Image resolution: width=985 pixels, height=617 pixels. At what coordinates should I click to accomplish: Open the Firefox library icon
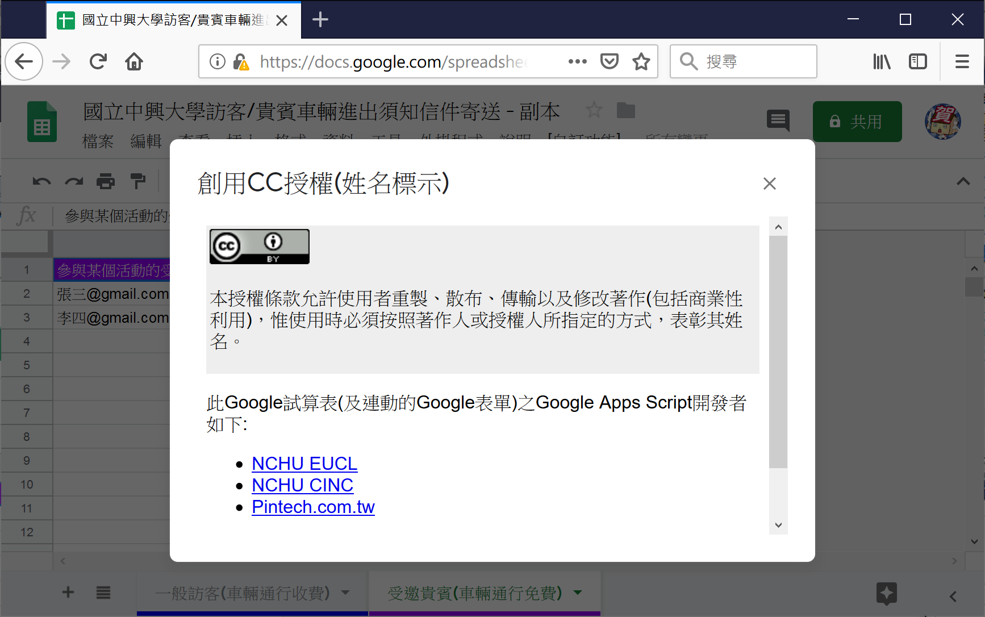(882, 61)
